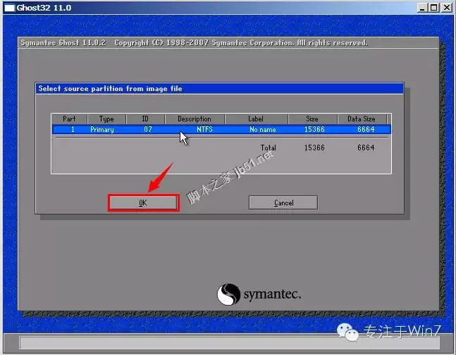Click the Data Size column header
456x355 pixels.
pos(362,119)
